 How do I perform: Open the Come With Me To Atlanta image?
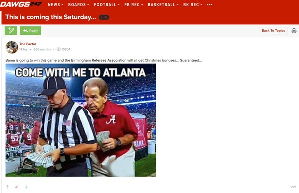click(81, 120)
